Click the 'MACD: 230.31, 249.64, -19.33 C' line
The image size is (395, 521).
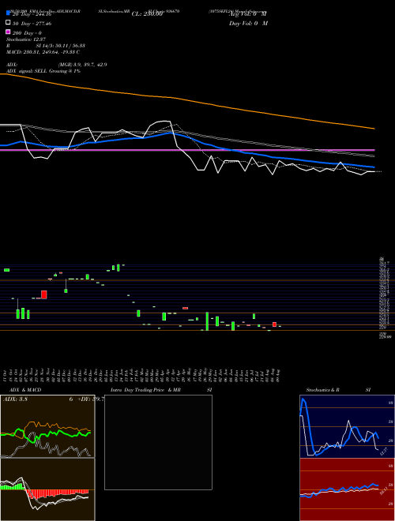[x=43, y=52]
